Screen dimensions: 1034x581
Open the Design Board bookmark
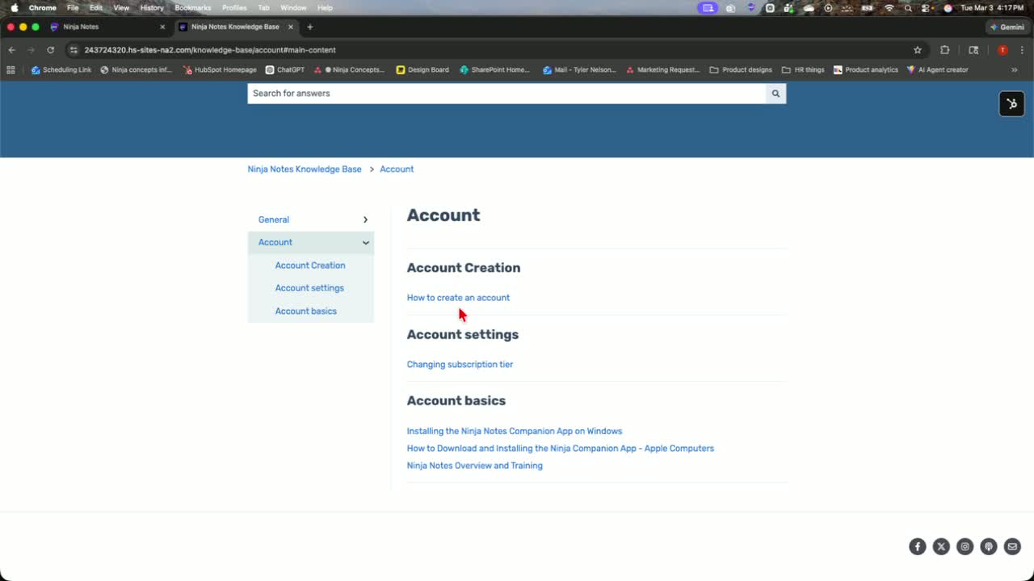pyautogui.click(x=422, y=70)
